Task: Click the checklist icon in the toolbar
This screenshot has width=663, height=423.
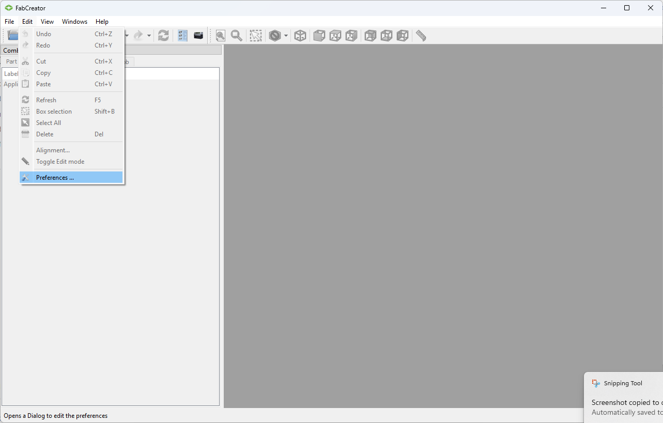Action: [x=182, y=36]
